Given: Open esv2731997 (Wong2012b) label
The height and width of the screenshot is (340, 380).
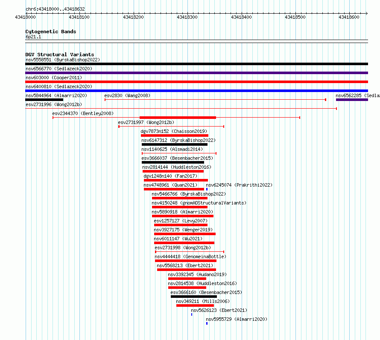Looking at the screenshot, I should pyautogui.click(x=146, y=122).
